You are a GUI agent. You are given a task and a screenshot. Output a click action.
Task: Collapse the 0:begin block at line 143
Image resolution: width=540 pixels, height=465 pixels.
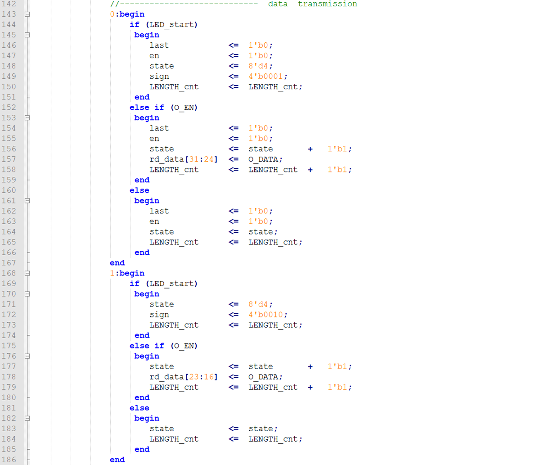[27, 14]
